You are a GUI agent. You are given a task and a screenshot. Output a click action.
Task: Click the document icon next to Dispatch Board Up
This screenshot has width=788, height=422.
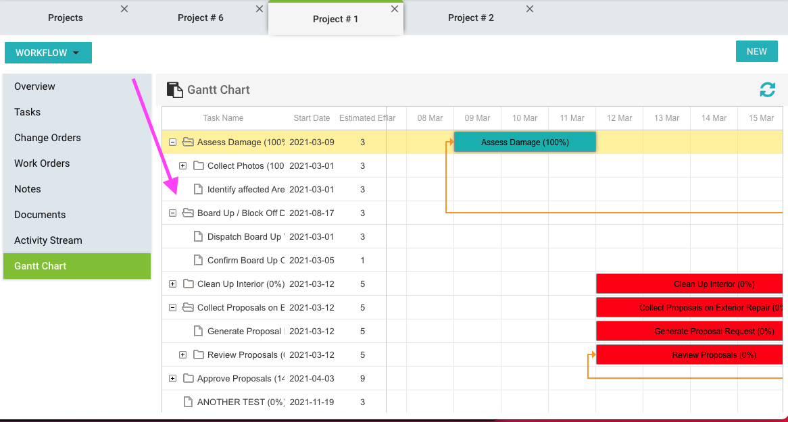coord(197,236)
